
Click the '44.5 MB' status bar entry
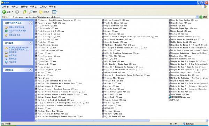point(173,124)
